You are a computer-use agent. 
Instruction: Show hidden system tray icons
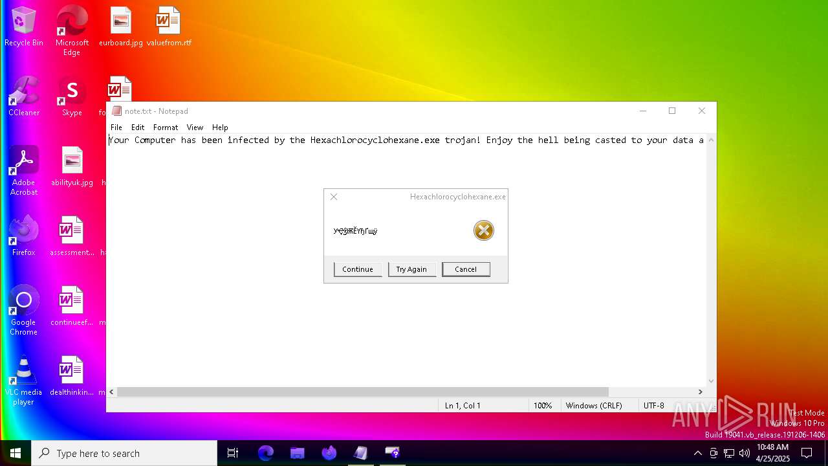(x=697, y=453)
